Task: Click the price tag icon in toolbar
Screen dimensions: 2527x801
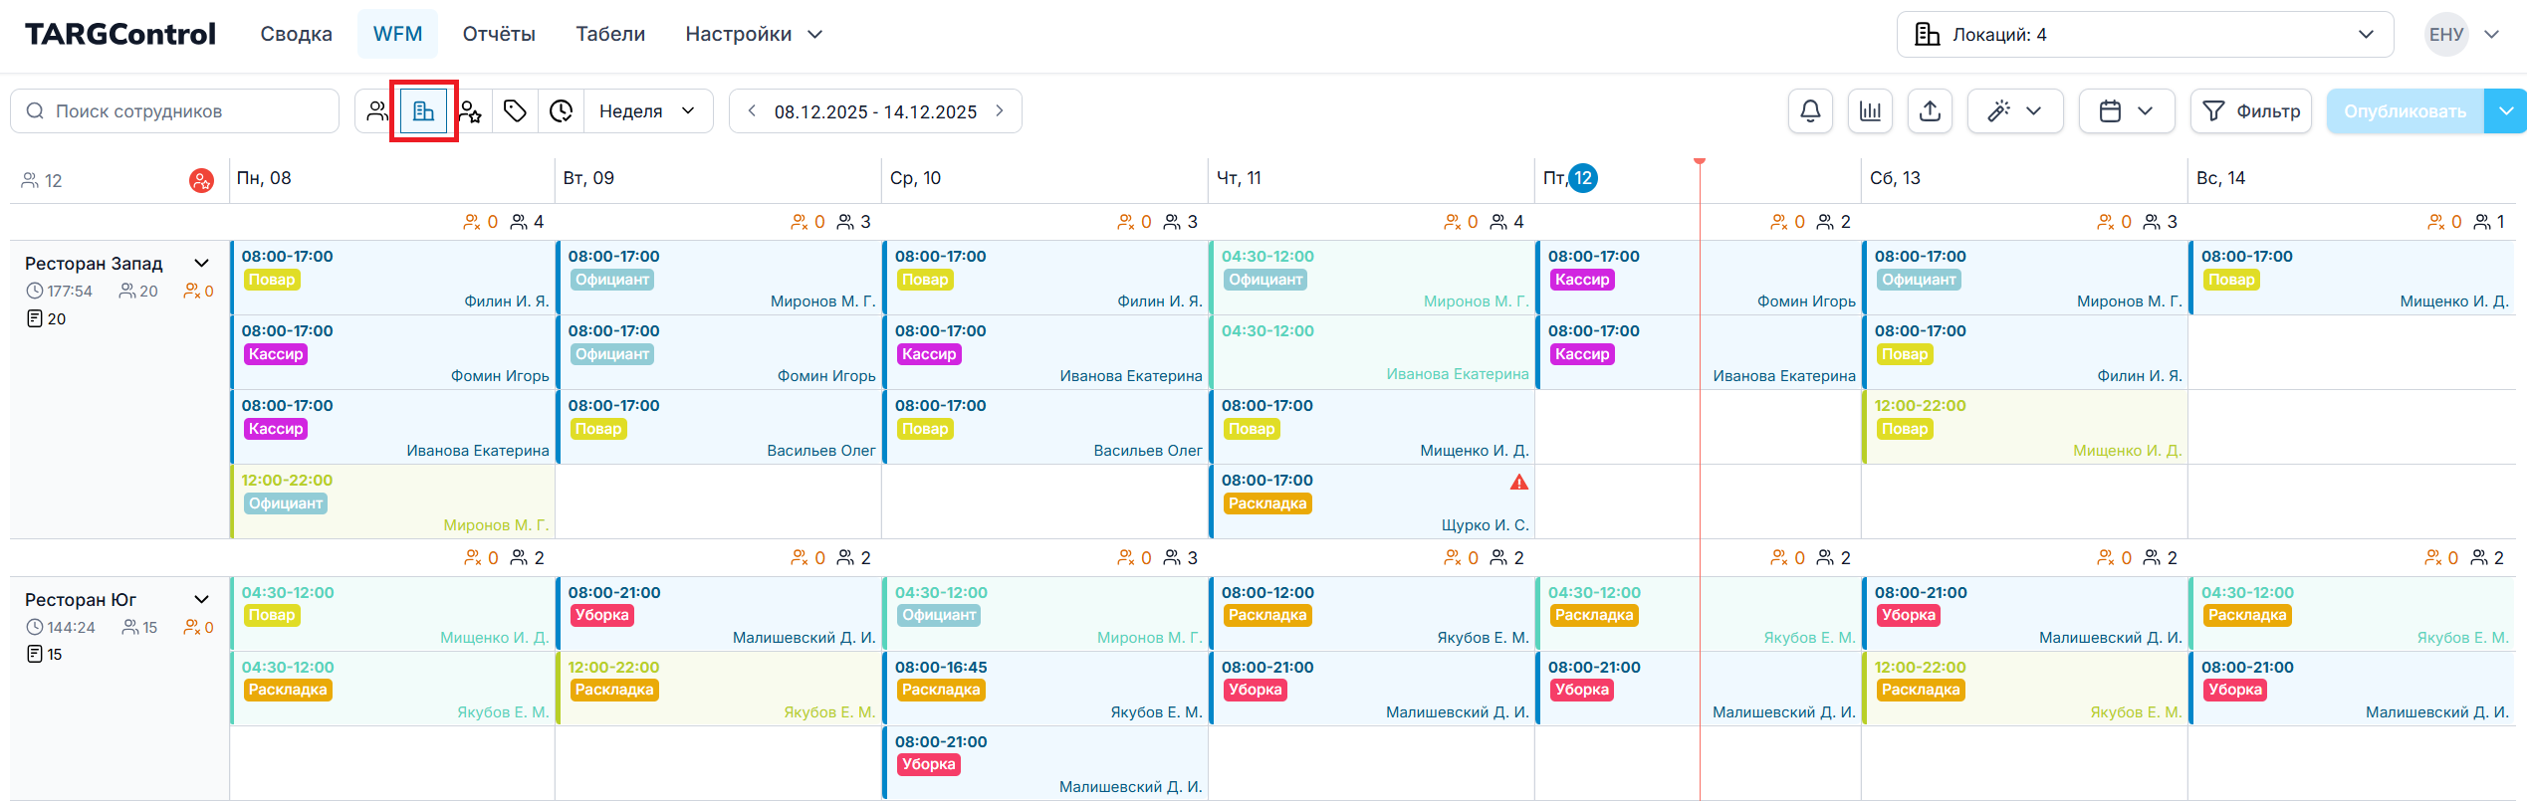Action: coord(515,111)
